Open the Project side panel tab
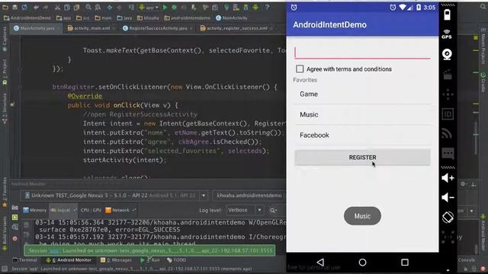The height and width of the screenshot is (274, 488). (x=5, y=72)
